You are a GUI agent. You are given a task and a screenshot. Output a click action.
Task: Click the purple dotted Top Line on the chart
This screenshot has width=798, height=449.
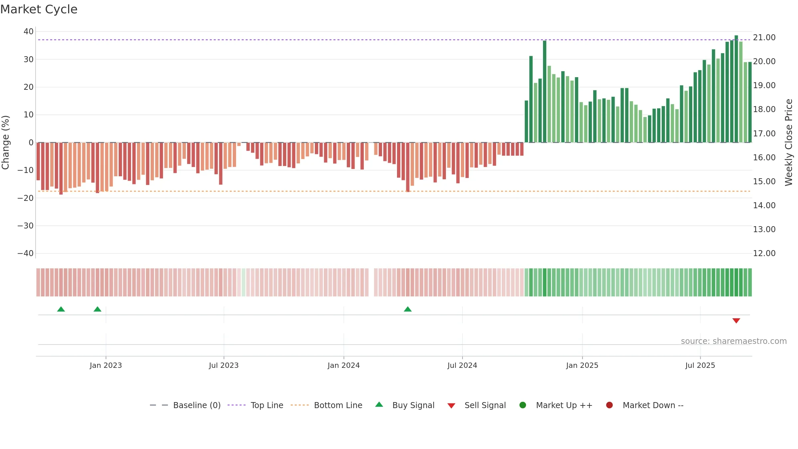(x=394, y=40)
